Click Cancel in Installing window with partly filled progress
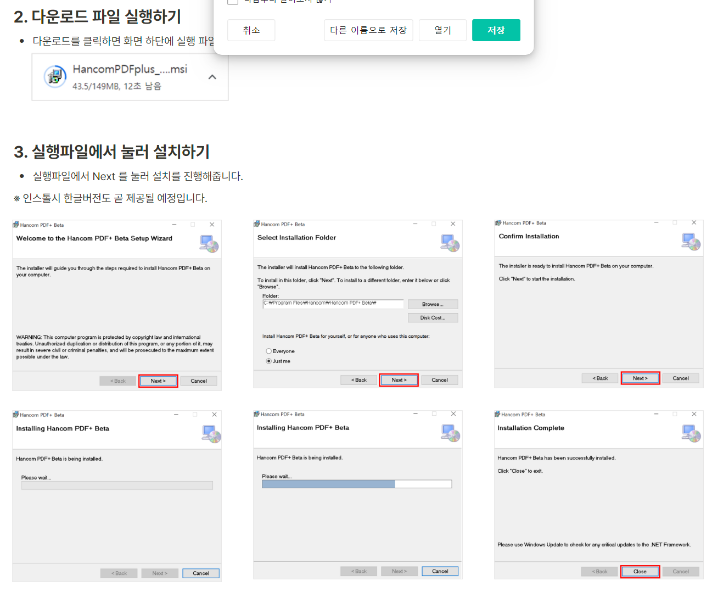Viewport: 712px width, 592px height. coord(440,571)
